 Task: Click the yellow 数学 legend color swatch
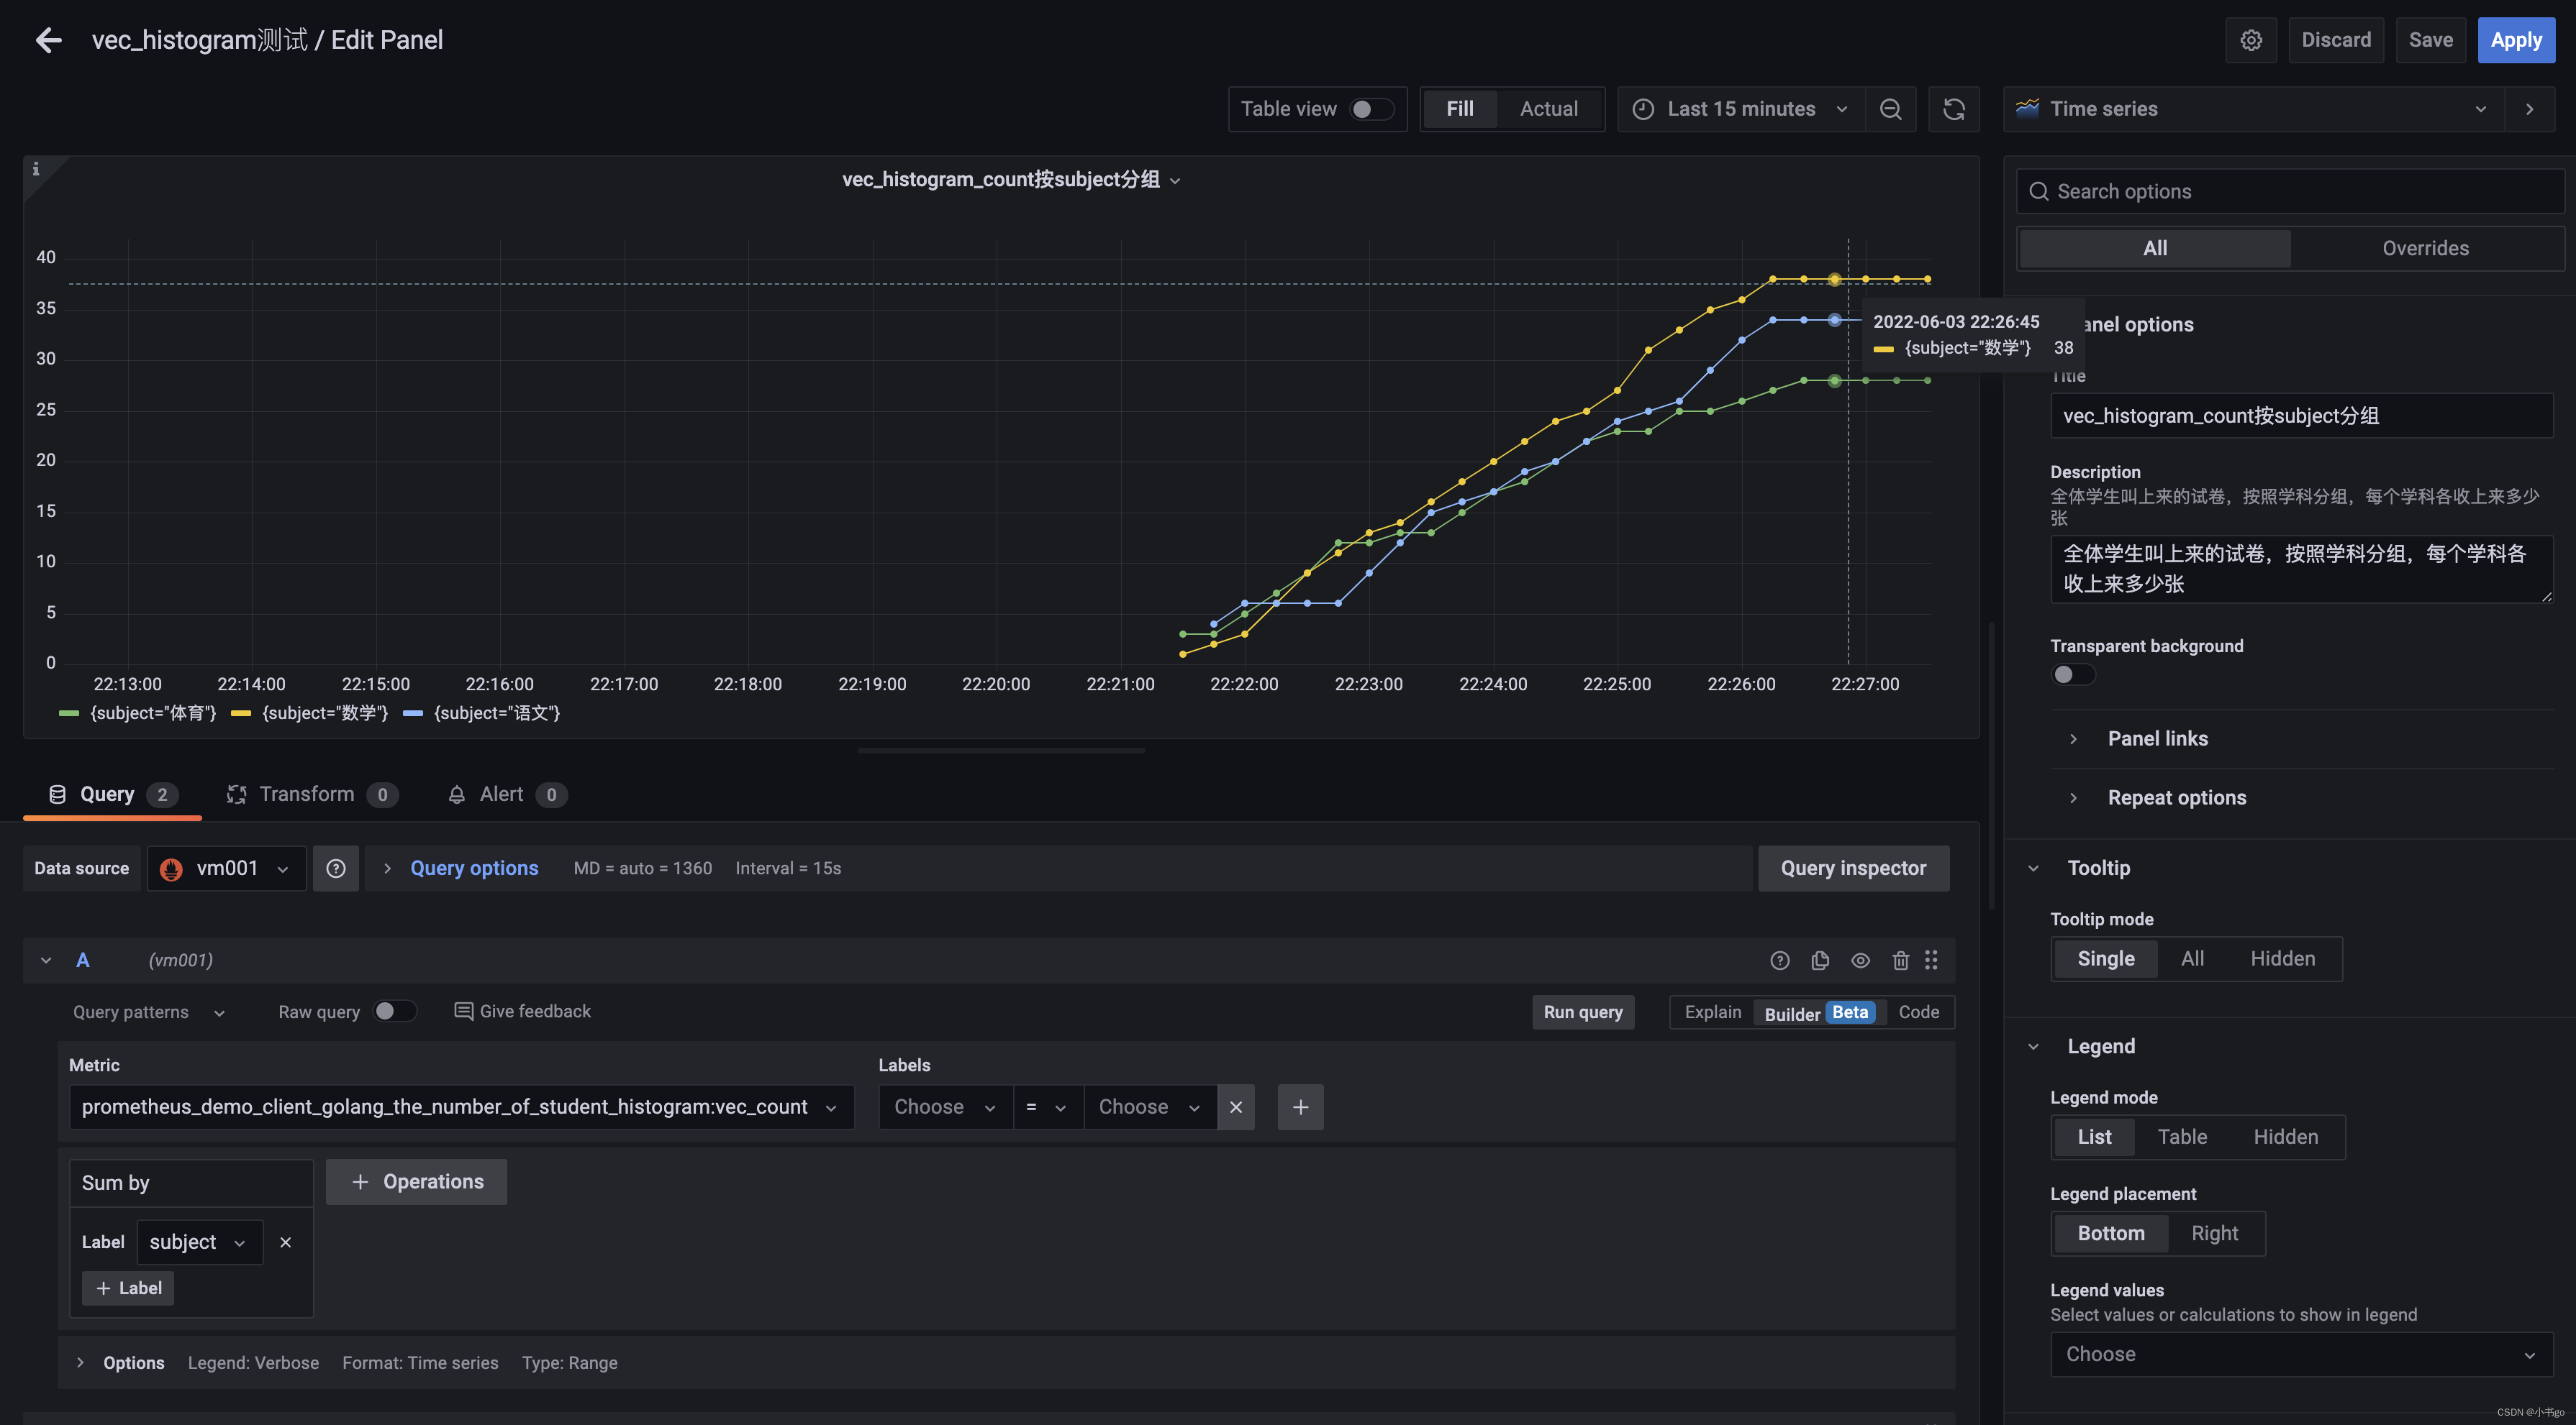[240, 713]
